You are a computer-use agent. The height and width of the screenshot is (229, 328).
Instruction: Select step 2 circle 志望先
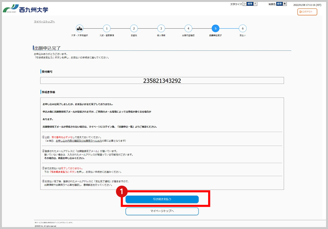pyautogui.click(x=134, y=28)
